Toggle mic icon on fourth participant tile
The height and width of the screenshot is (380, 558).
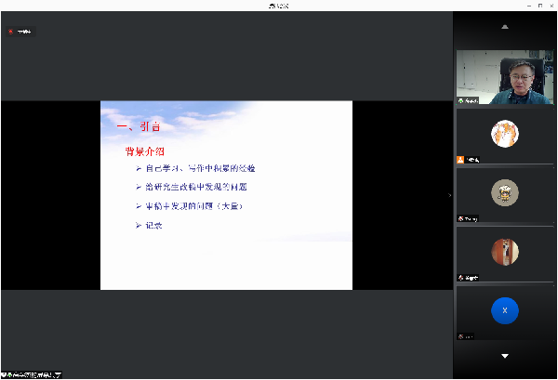pos(460,277)
